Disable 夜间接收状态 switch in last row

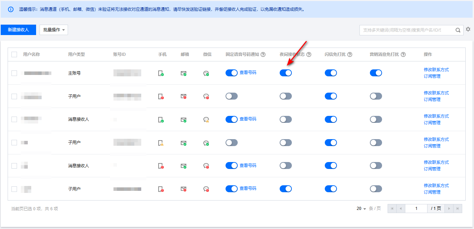(286, 189)
